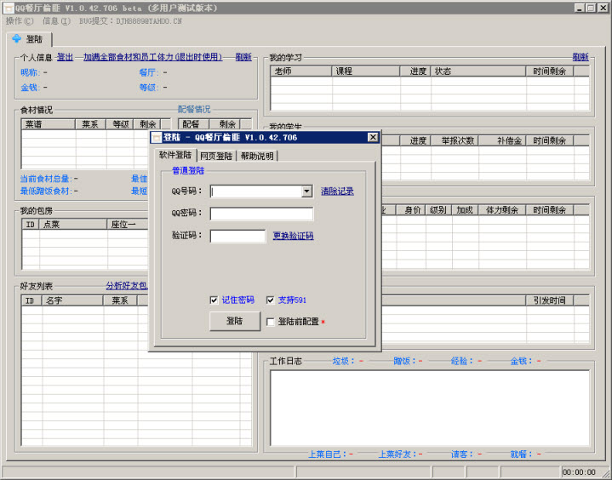Click 刷新 link in 我的学习 panel

pyautogui.click(x=581, y=57)
